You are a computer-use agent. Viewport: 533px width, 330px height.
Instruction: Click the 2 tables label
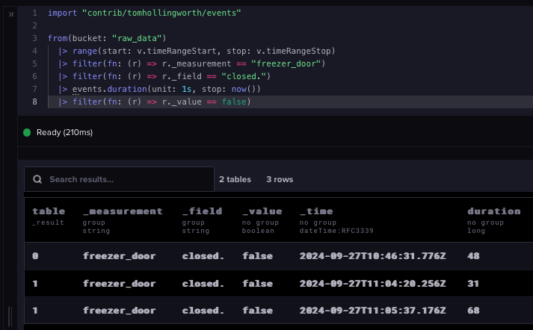point(235,179)
